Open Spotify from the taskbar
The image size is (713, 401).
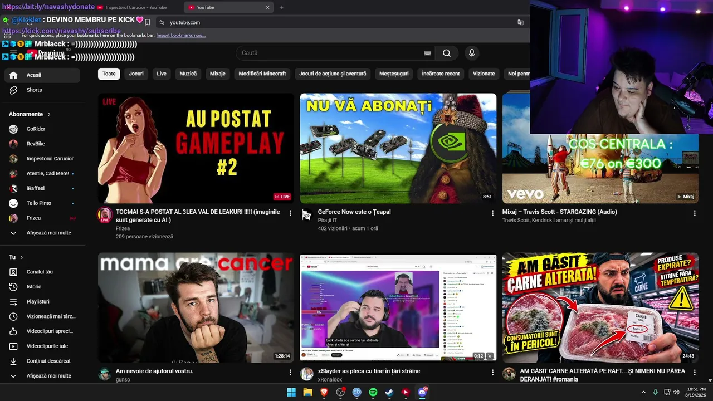click(373, 392)
